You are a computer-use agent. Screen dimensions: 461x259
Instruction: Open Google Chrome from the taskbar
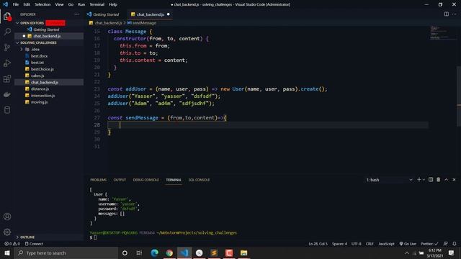click(x=169, y=253)
